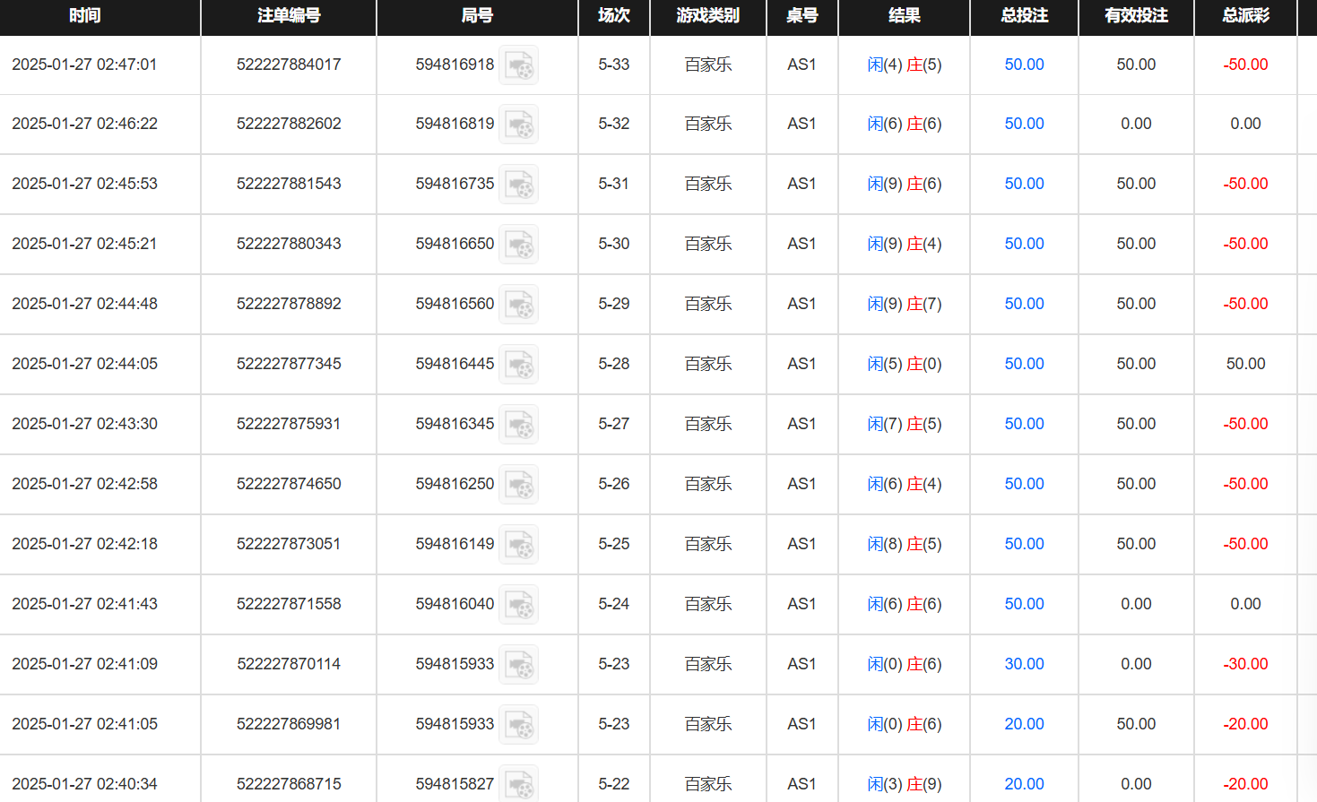Select bet number 522227884017
This screenshot has width=1317, height=802.
(x=289, y=65)
